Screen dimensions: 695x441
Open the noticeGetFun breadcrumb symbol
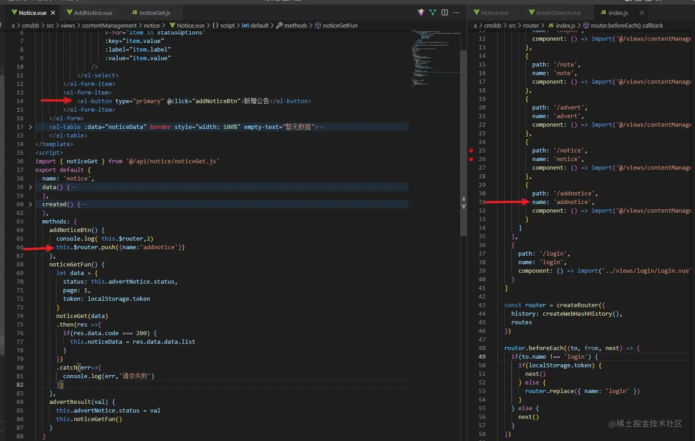click(x=336, y=25)
